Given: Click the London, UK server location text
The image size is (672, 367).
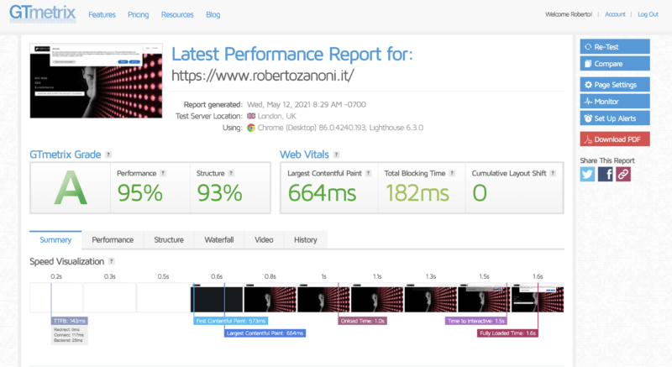Looking at the screenshot, I should point(276,116).
